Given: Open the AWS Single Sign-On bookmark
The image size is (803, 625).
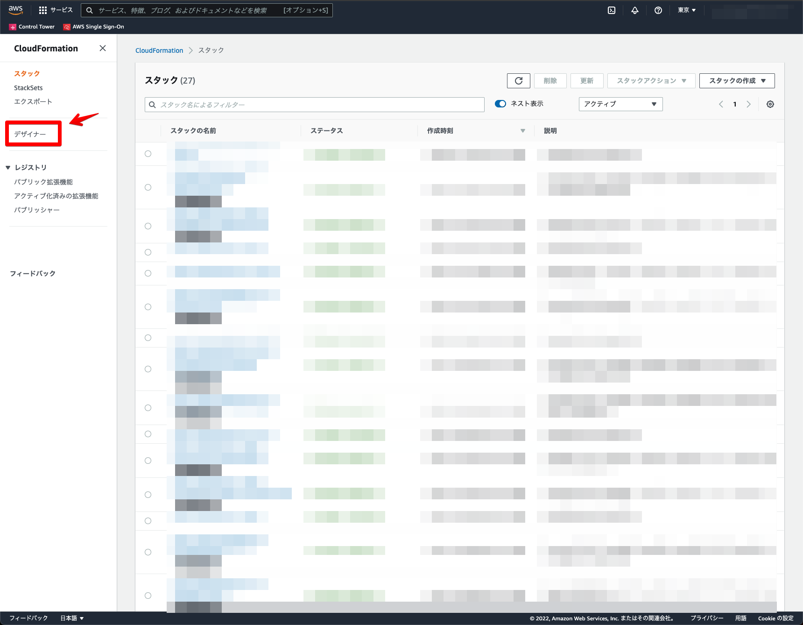Looking at the screenshot, I should [94, 27].
